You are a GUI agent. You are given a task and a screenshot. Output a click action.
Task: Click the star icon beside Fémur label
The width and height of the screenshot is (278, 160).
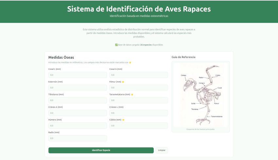[123, 82]
